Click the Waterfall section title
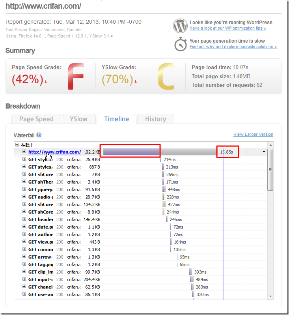This screenshot has width=289, height=315. pyautogui.click(x=24, y=135)
